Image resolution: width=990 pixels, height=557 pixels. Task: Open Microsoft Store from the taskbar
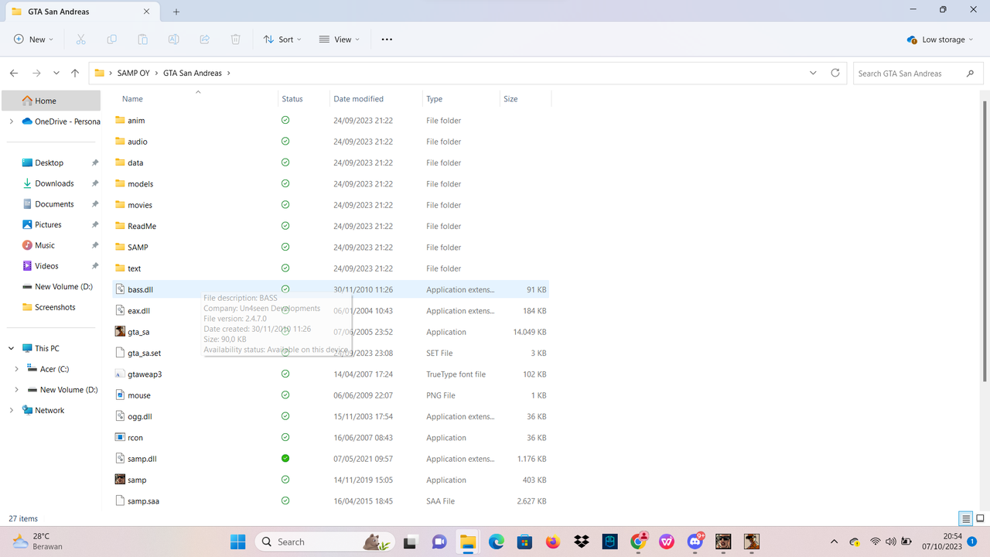(x=524, y=542)
